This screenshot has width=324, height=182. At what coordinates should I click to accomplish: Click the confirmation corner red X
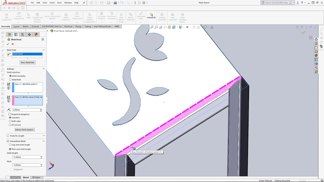click(x=311, y=38)
